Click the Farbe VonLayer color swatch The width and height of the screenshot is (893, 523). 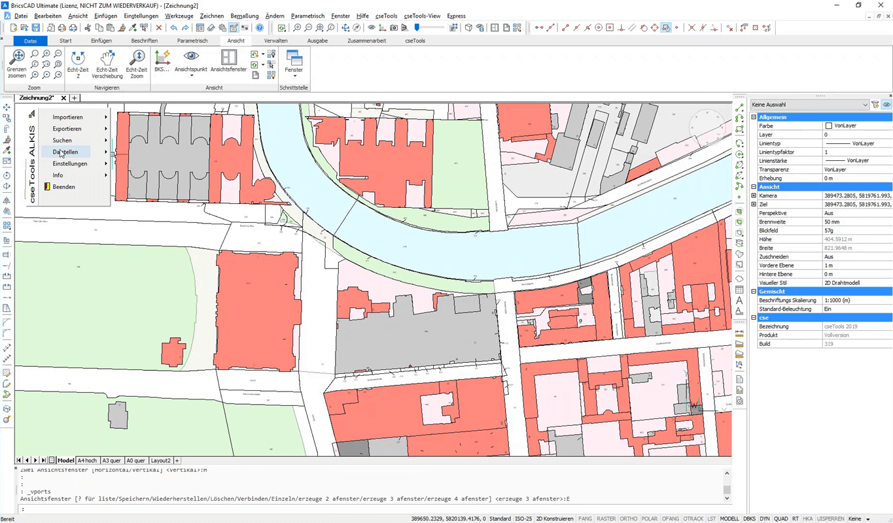click(x=829, y=126)
